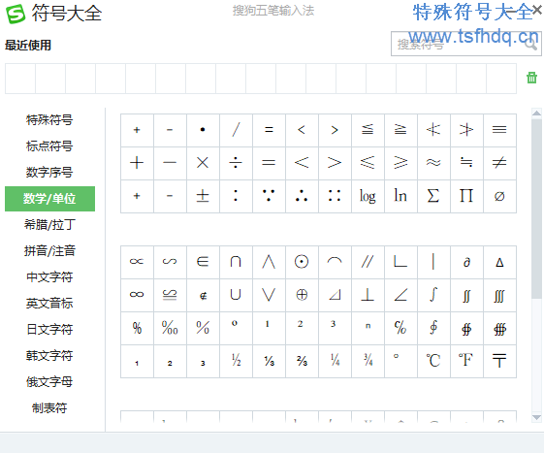
Task: Open the 希腊/拉丁 category
Action: click(x=49, y=225)
